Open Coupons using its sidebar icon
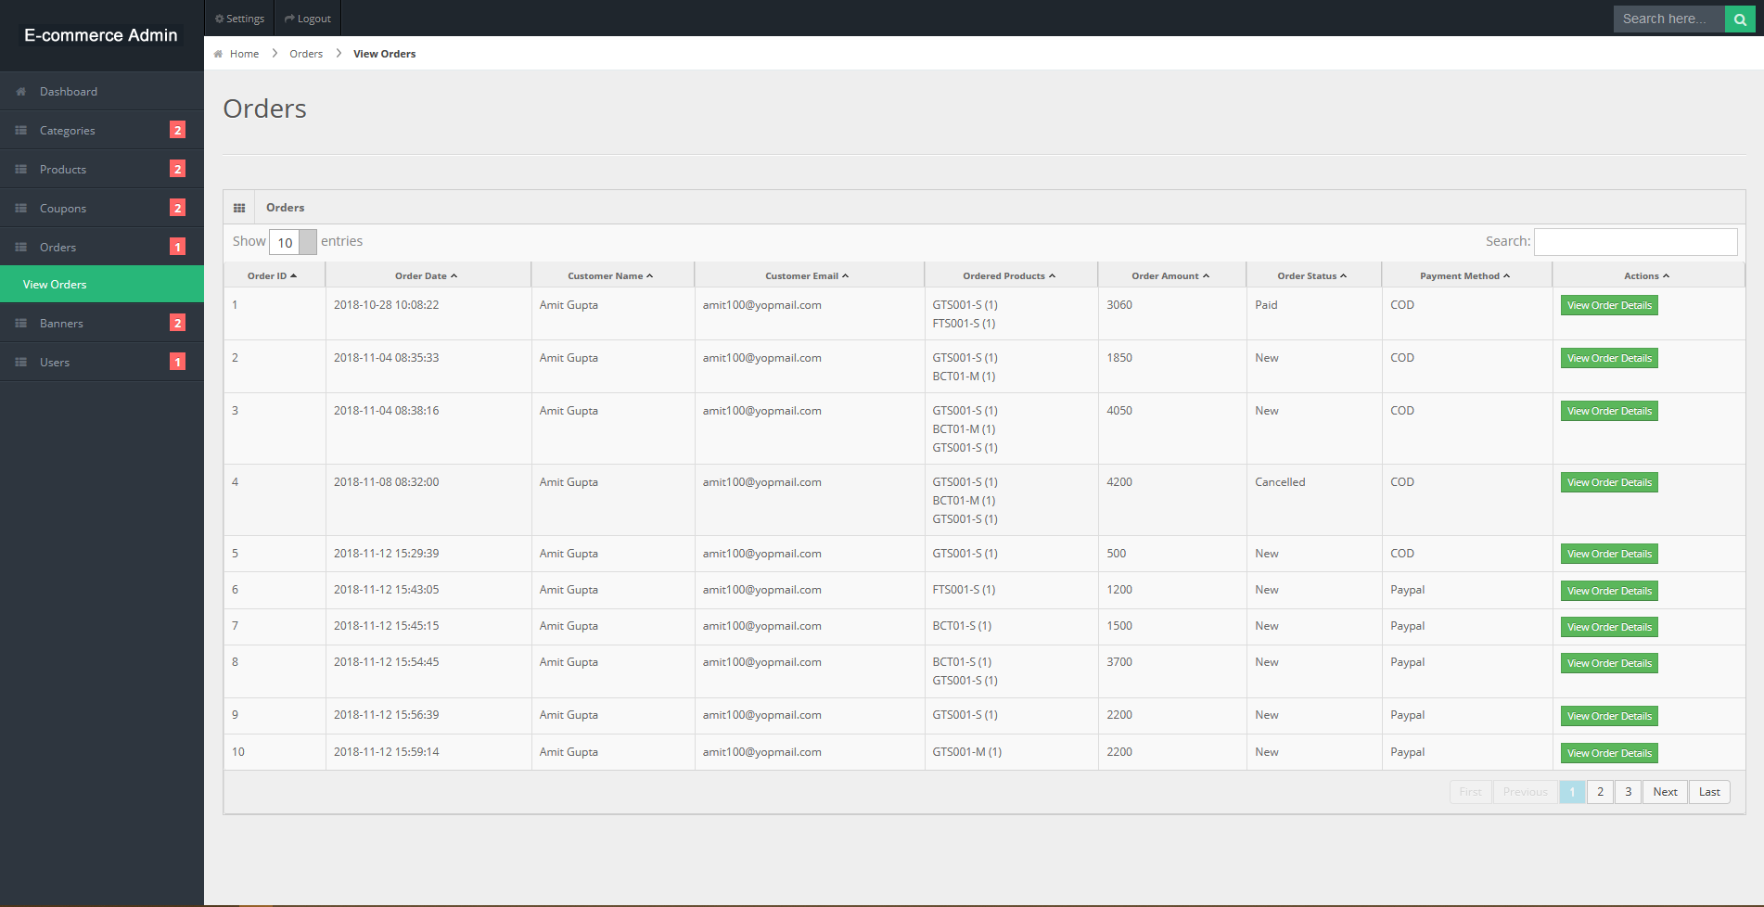 19,208
